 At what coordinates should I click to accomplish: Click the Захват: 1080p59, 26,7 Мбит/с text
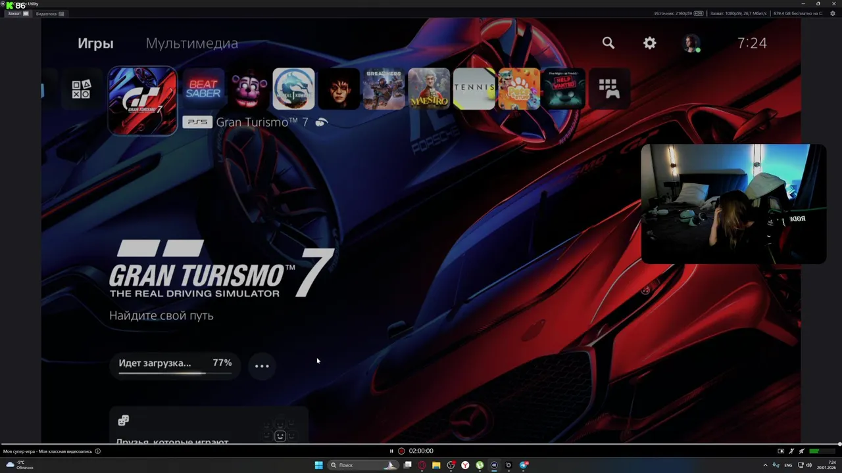[x=738, y=13]
